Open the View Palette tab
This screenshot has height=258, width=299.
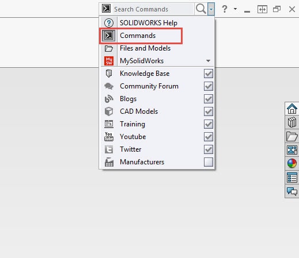pos(292,150)
